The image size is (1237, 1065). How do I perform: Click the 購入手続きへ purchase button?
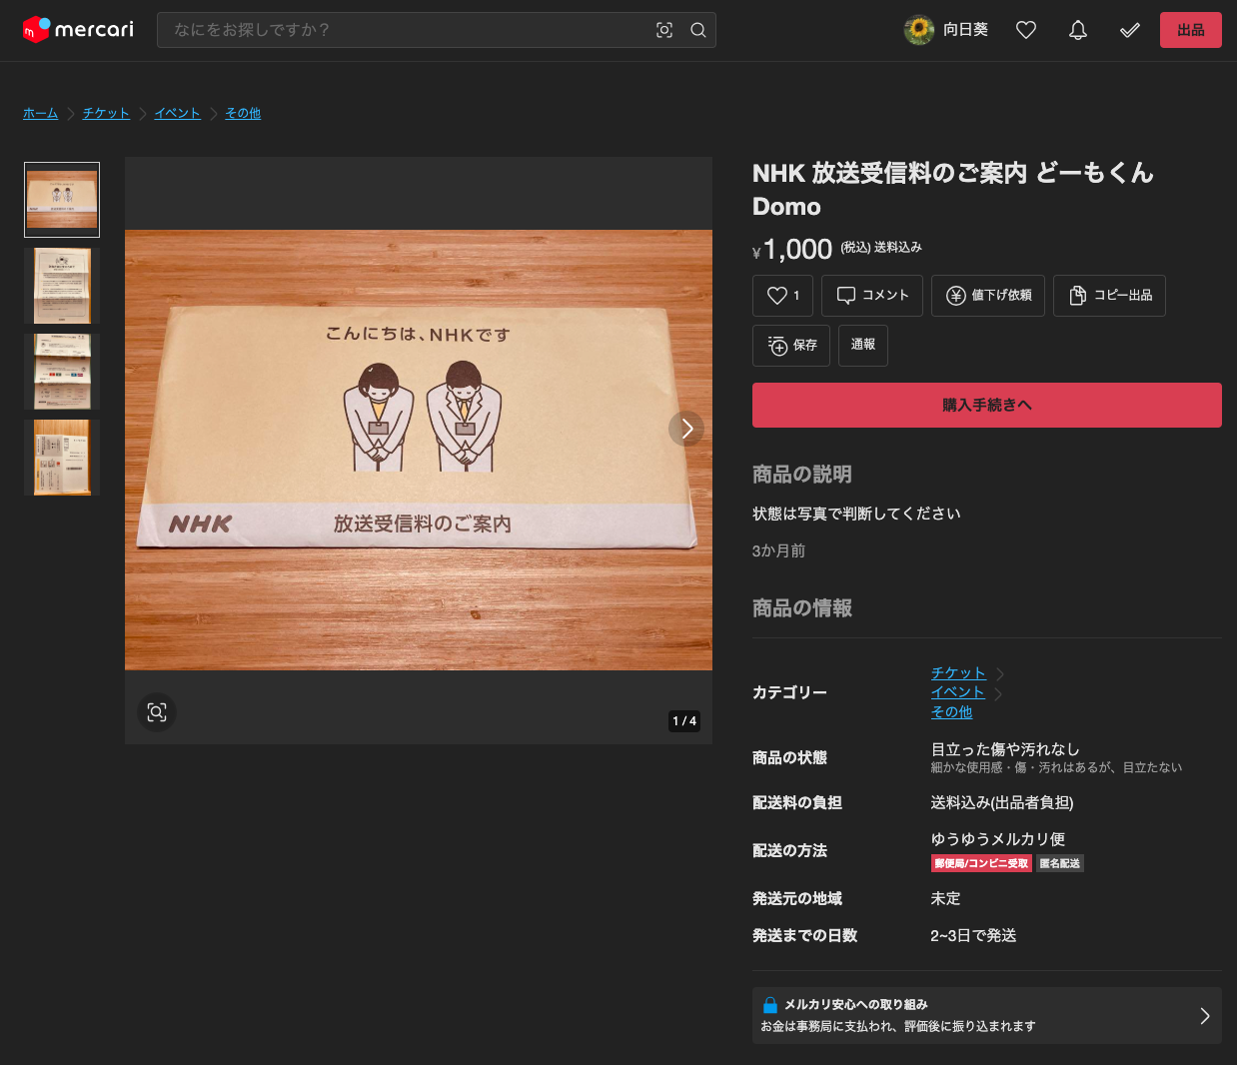point(986,405)
